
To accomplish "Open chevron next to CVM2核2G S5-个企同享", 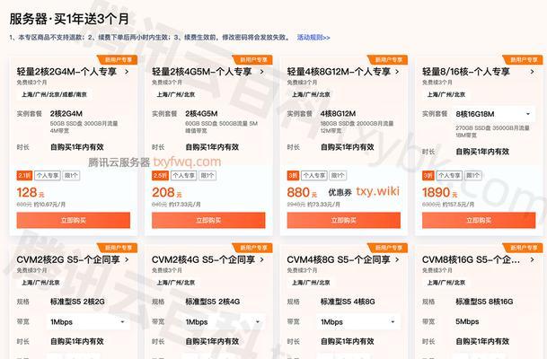I will point(127,259).
